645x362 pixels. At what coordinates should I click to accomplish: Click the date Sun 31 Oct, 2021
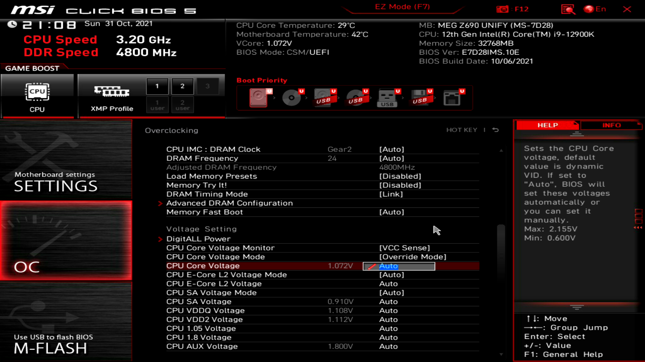tap(118, 24)
